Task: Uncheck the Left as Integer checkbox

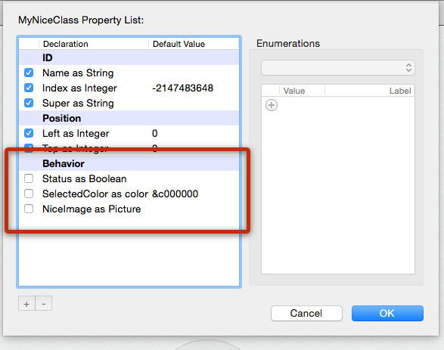Action: coord(29,133)
